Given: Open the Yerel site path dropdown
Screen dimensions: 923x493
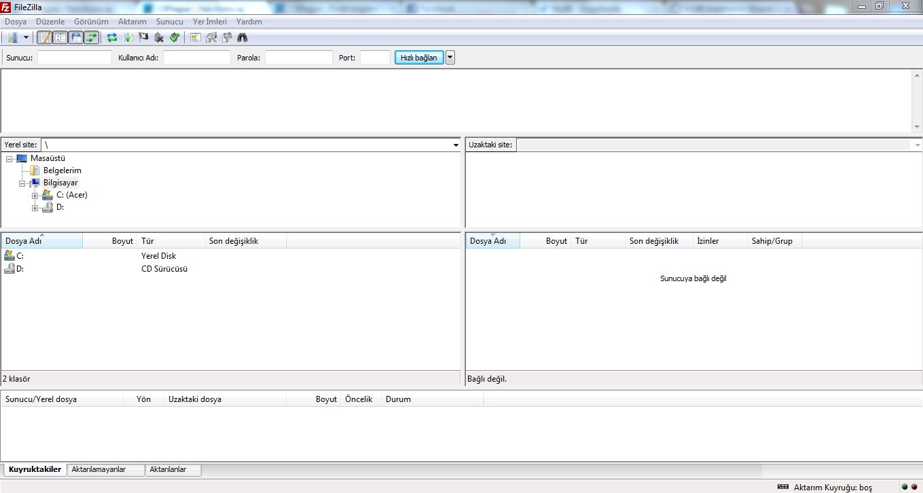Looking at the screenshot, I should click(456, 145).
